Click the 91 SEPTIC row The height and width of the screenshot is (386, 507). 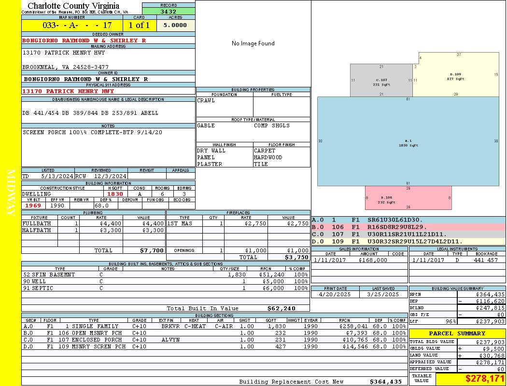coord(166,288)
